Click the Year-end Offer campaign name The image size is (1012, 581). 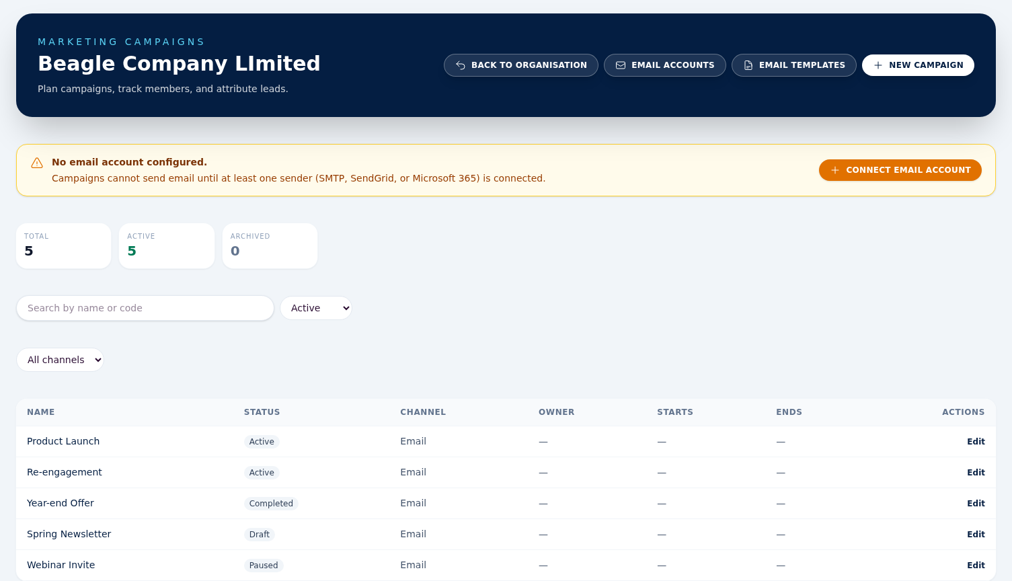61,503
